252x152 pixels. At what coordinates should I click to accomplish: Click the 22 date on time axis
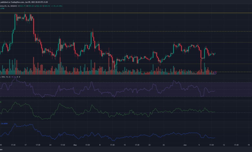click(150, 145)
